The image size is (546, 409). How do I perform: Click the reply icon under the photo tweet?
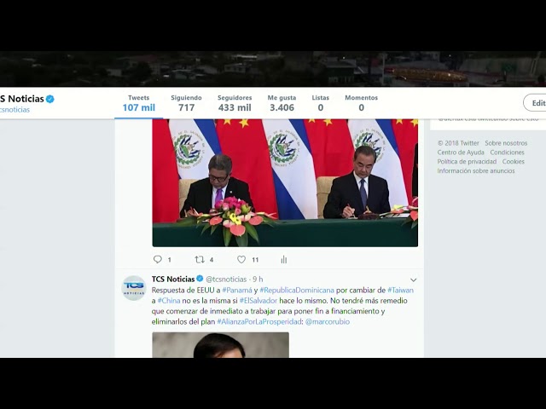[x=158, y=259]
